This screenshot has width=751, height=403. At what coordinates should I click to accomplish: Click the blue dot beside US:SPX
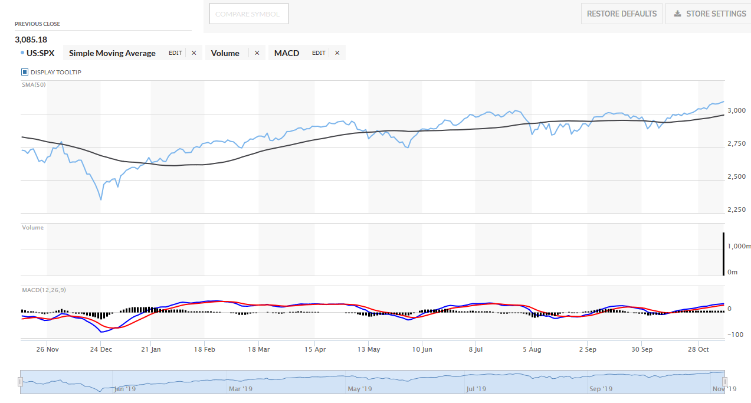coord(21,53)
